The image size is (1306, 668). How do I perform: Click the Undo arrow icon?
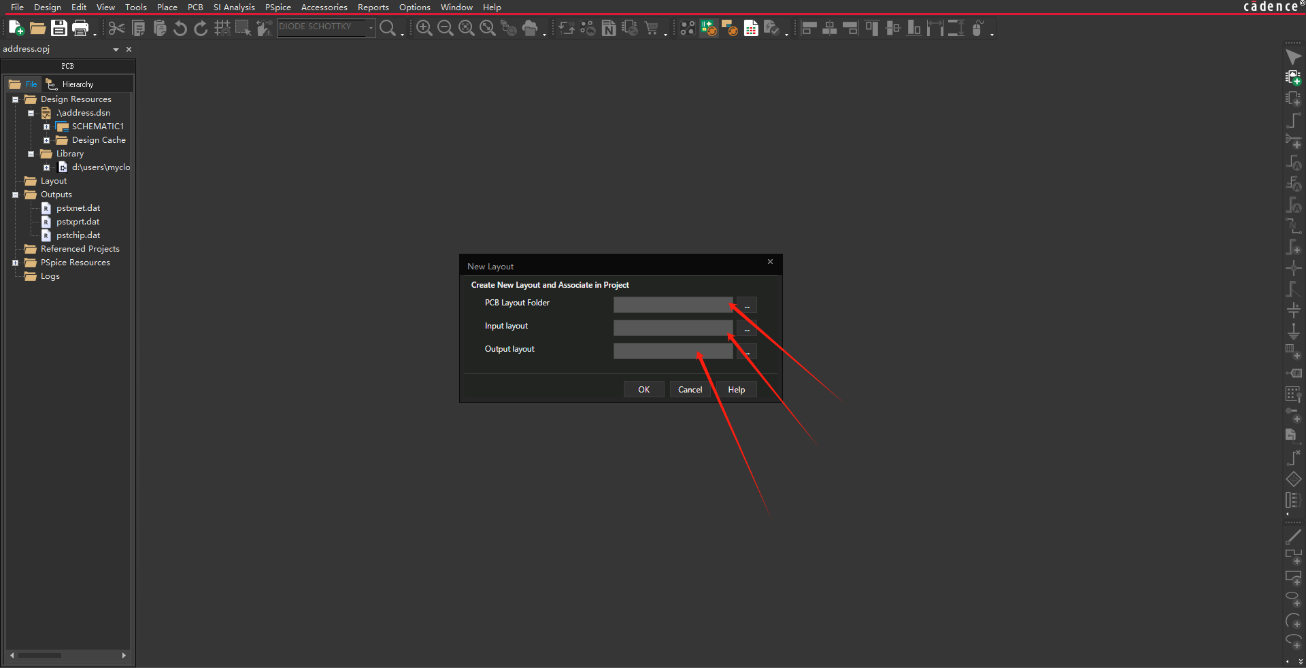[x=180, y=28]
